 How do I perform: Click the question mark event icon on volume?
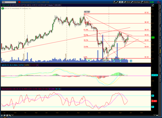click(131, 61)
